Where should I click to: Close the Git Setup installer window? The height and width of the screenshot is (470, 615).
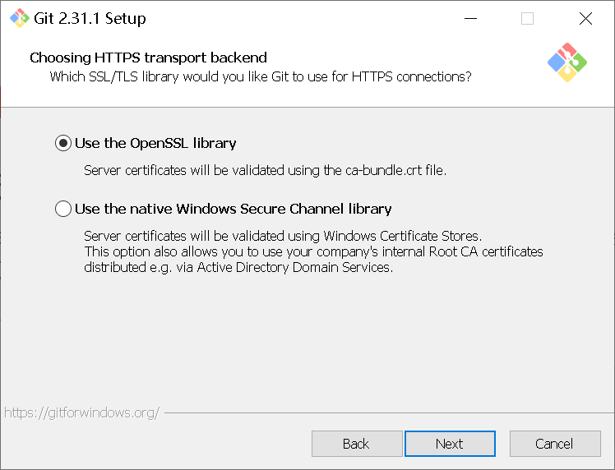pos(585,18)
